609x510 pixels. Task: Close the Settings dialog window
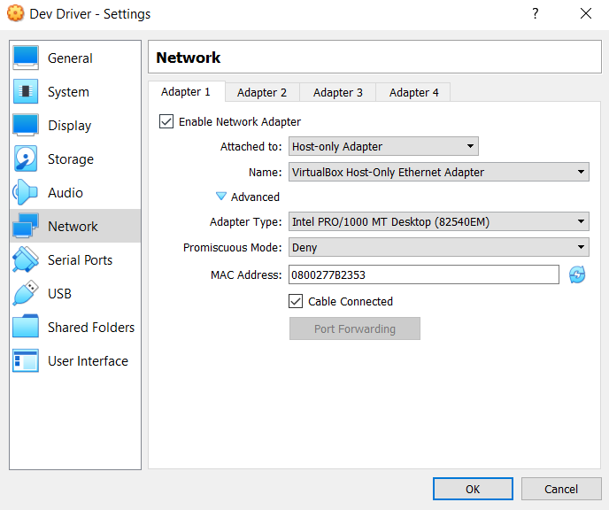tap(586, 13)
